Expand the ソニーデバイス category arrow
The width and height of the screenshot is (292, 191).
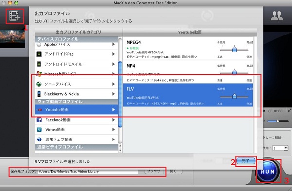pyautogui.click(x=113, y=84)
